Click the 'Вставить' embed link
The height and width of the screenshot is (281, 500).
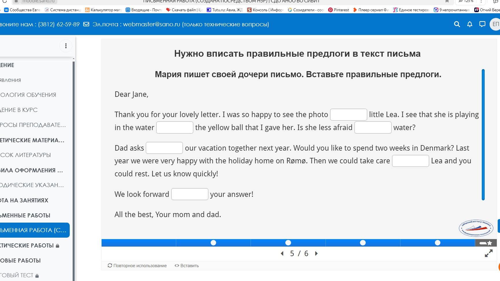tap(187, 266)
